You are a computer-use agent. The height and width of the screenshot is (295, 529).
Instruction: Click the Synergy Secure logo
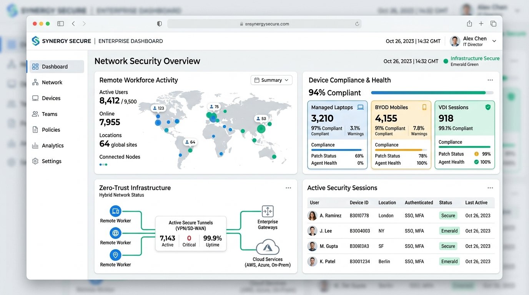pos(36,41)
